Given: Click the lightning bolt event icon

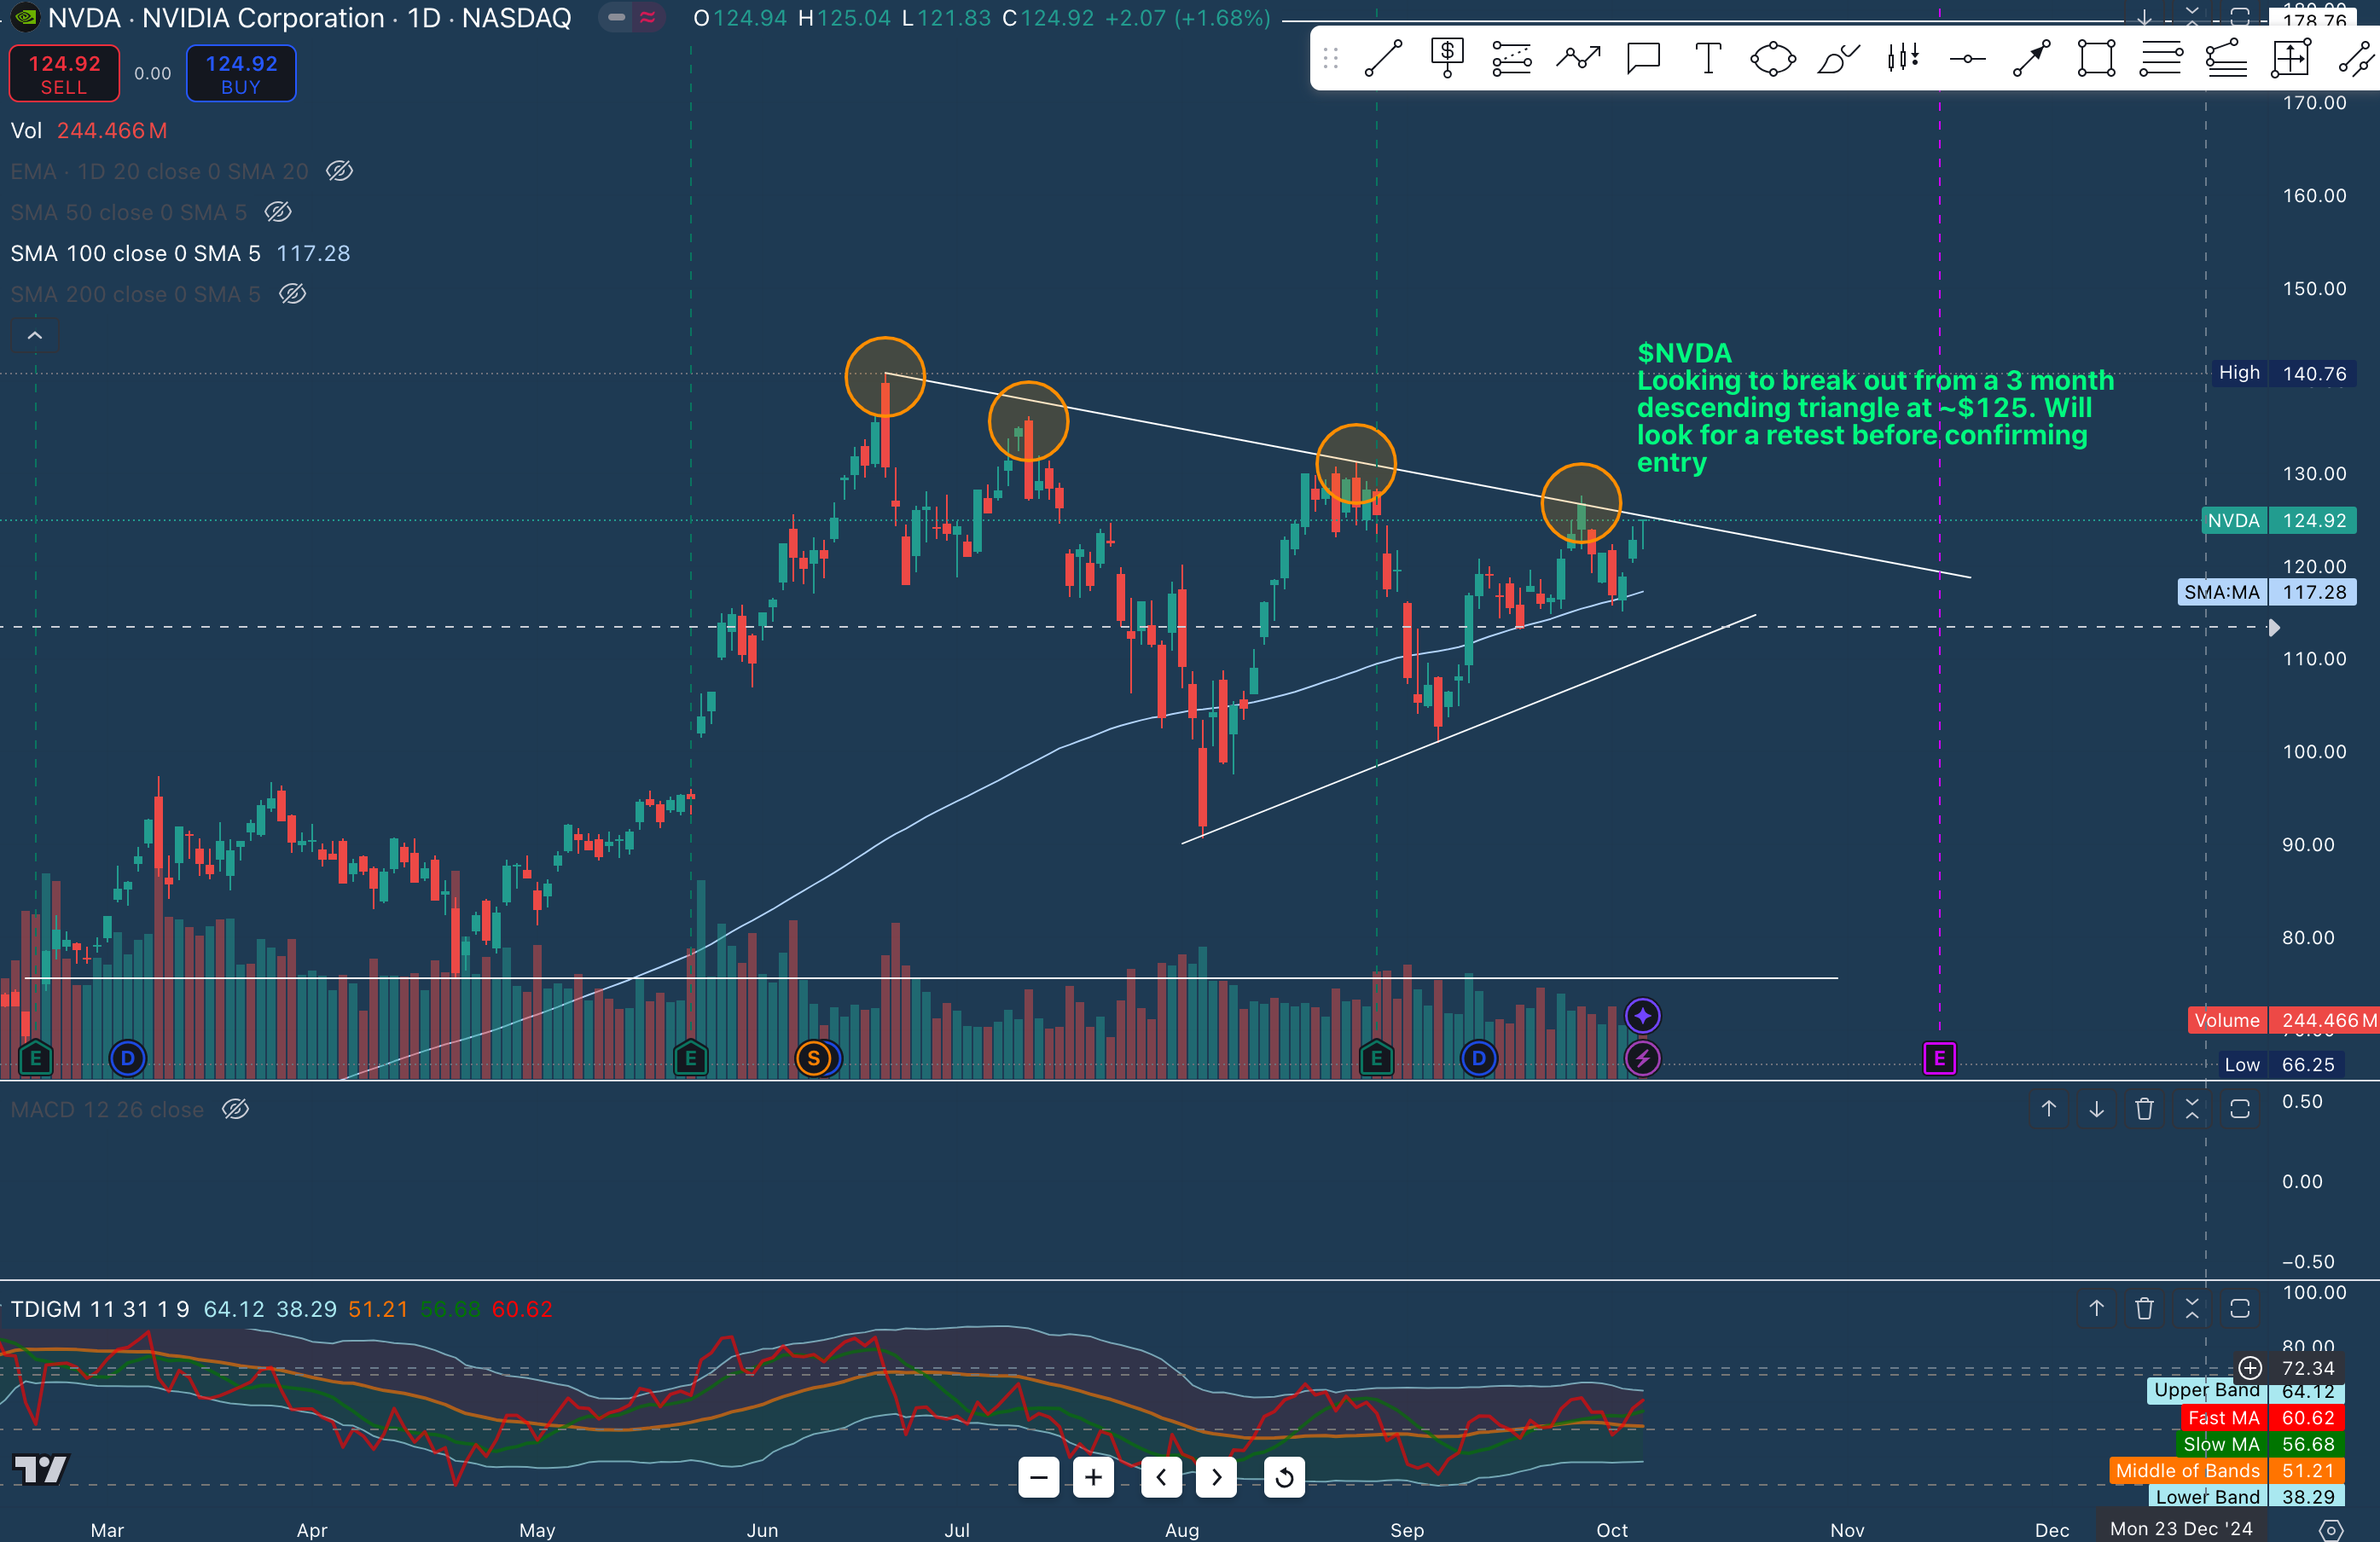Looking at the screenshot, I should [1642, 1058].
